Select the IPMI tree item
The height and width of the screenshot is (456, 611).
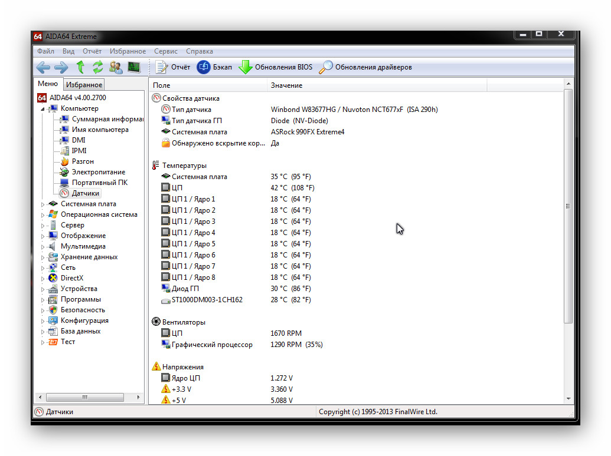point(73,150)
